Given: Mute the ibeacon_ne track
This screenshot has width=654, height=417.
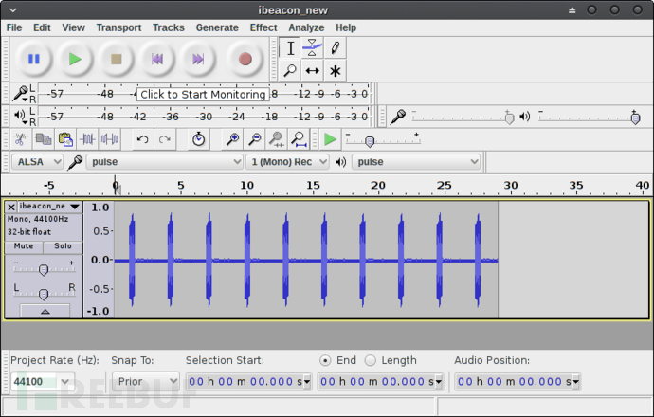Looking at the screenshot, I should [x=24, y=246].
